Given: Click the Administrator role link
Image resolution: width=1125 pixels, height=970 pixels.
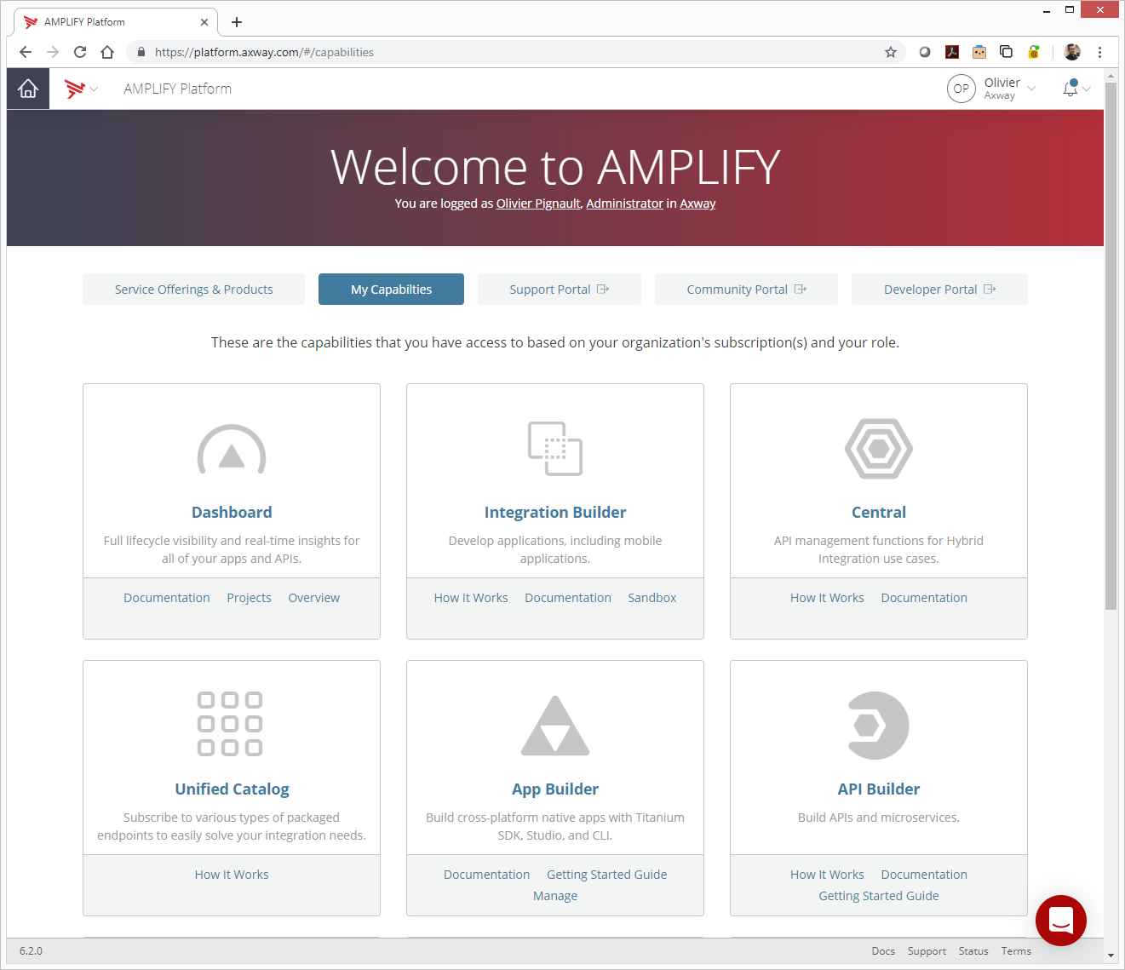Looking at the screenshot, I should [x=624, y=204].
